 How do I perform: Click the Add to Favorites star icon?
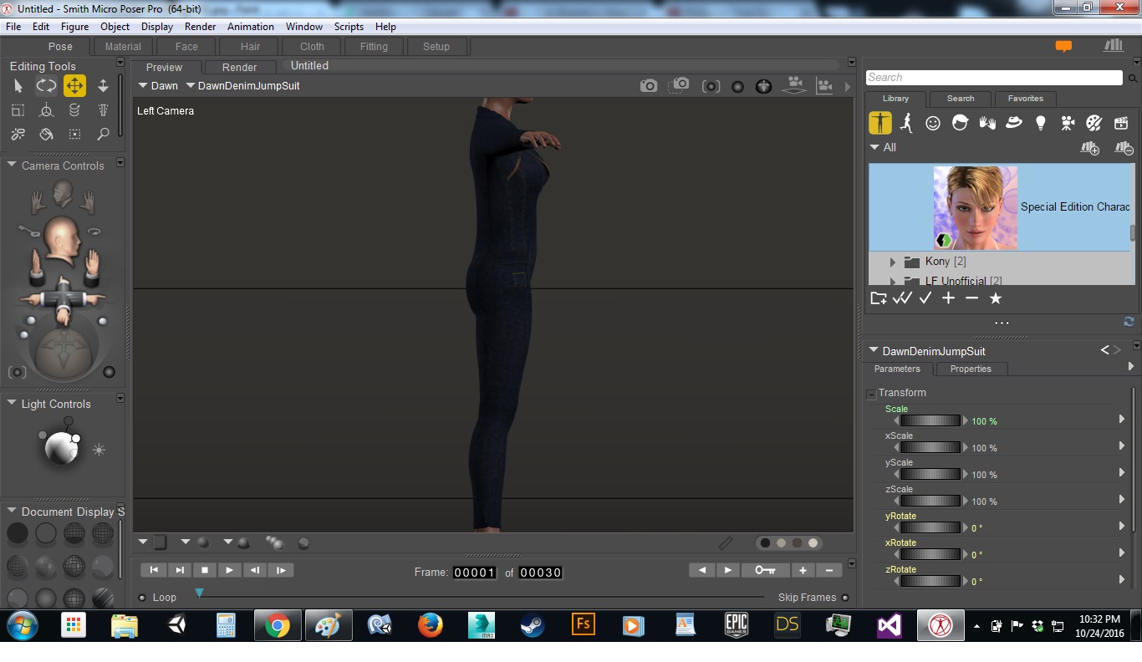click(x=995, y=298)
